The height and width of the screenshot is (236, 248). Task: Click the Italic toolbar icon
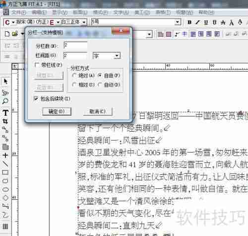point(198,22)
